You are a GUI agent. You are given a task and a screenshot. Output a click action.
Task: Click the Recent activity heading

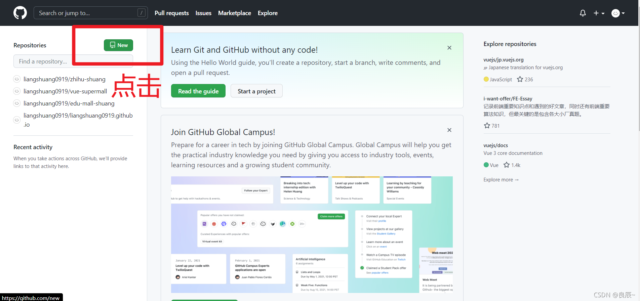pos(33,147)
